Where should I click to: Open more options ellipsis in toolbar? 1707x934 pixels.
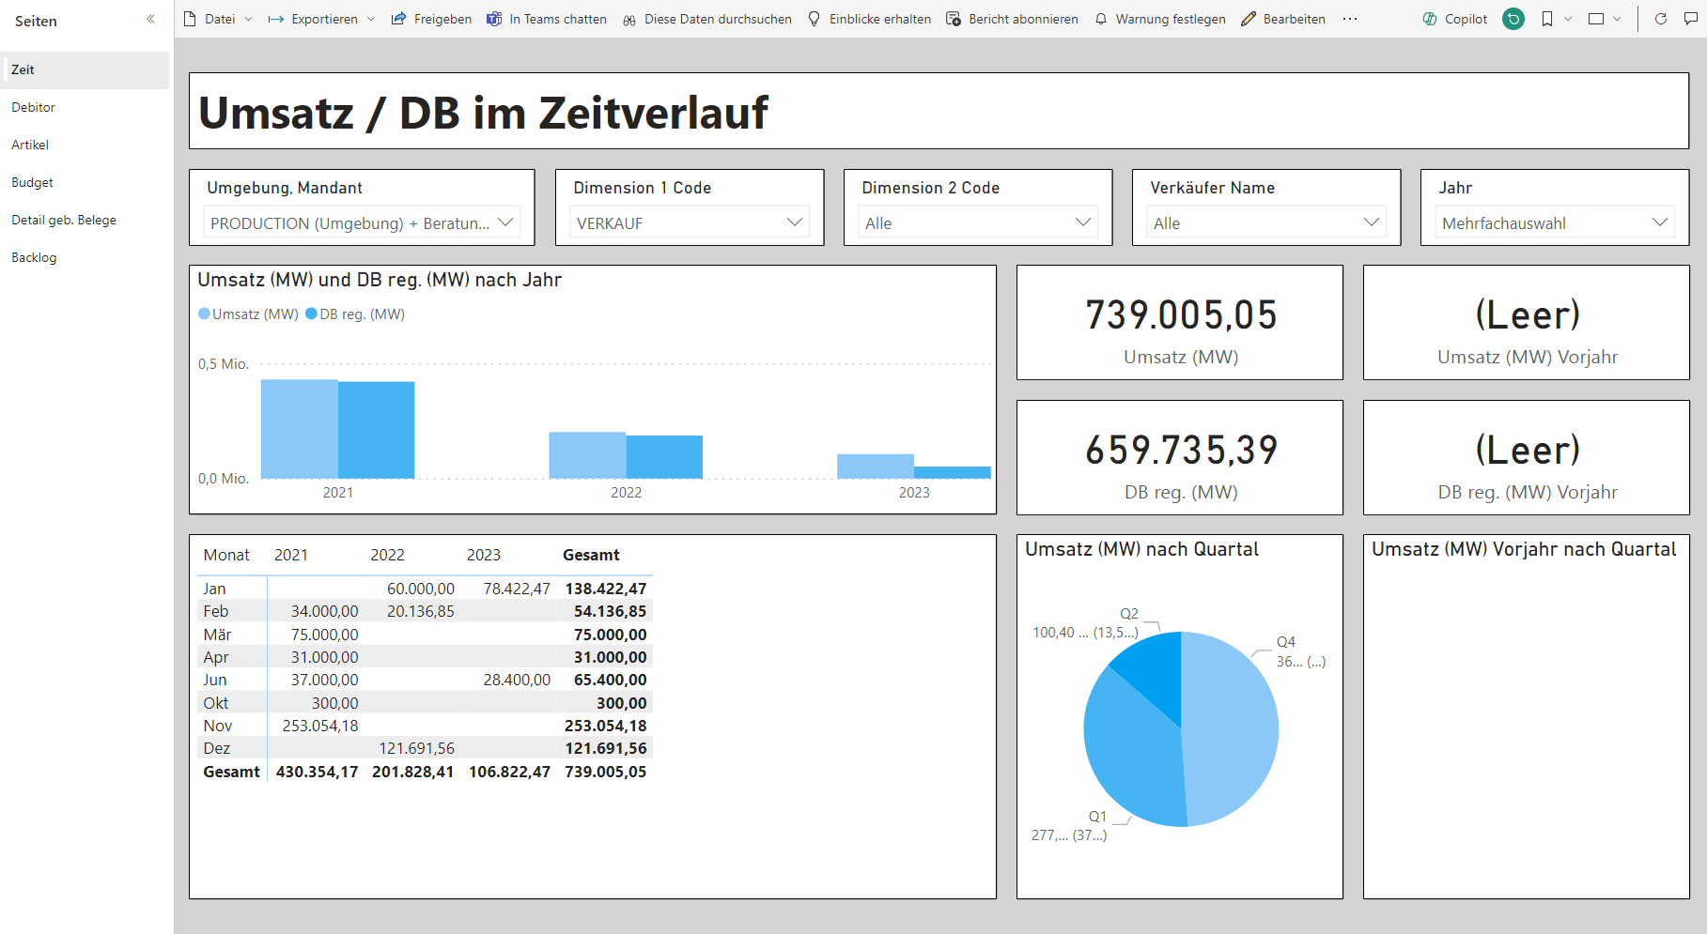point(1350,19)
